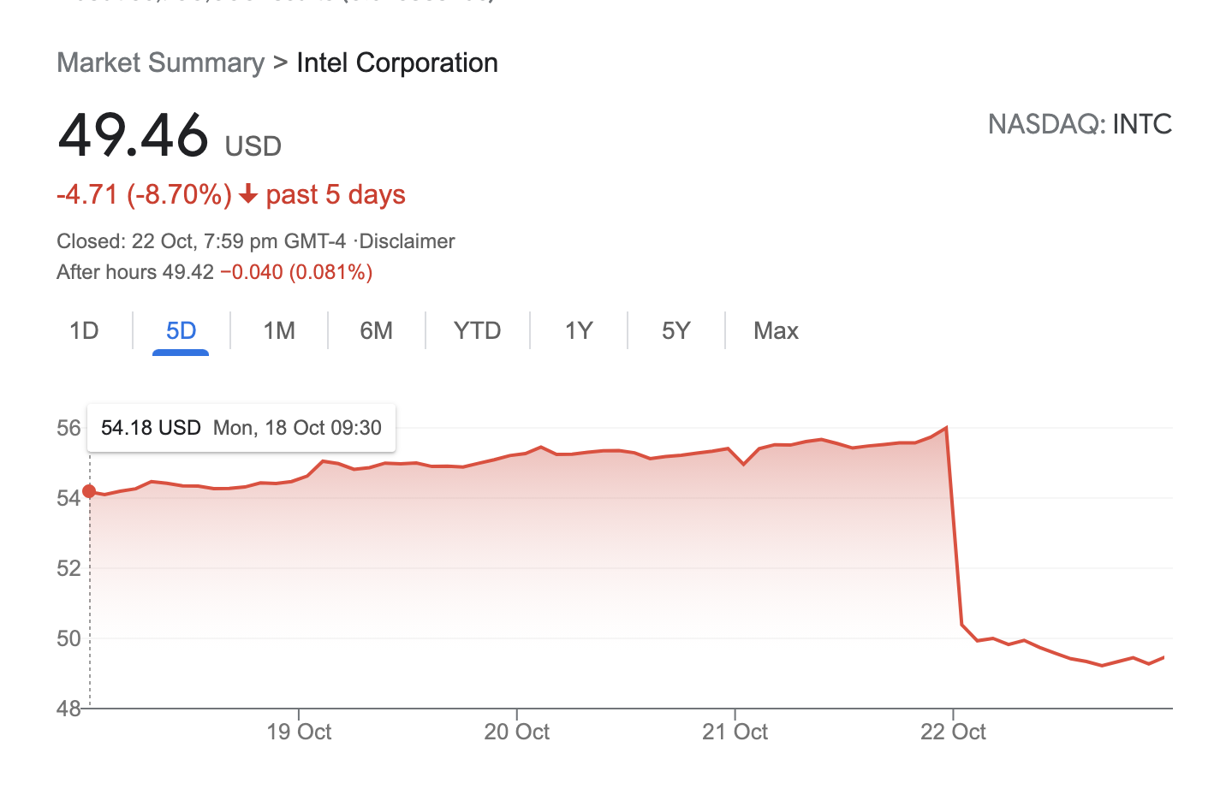The image size is (1226, 789).
Task: Click the 19 Oct axis label
Action: coord(299,733)
